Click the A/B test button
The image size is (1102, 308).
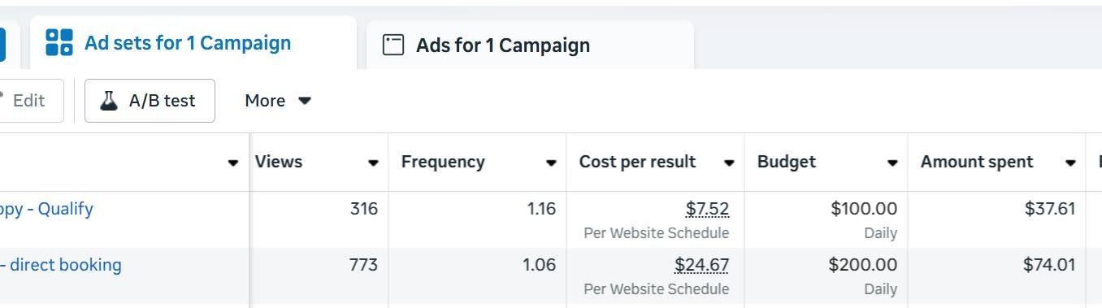coord(150,101)
